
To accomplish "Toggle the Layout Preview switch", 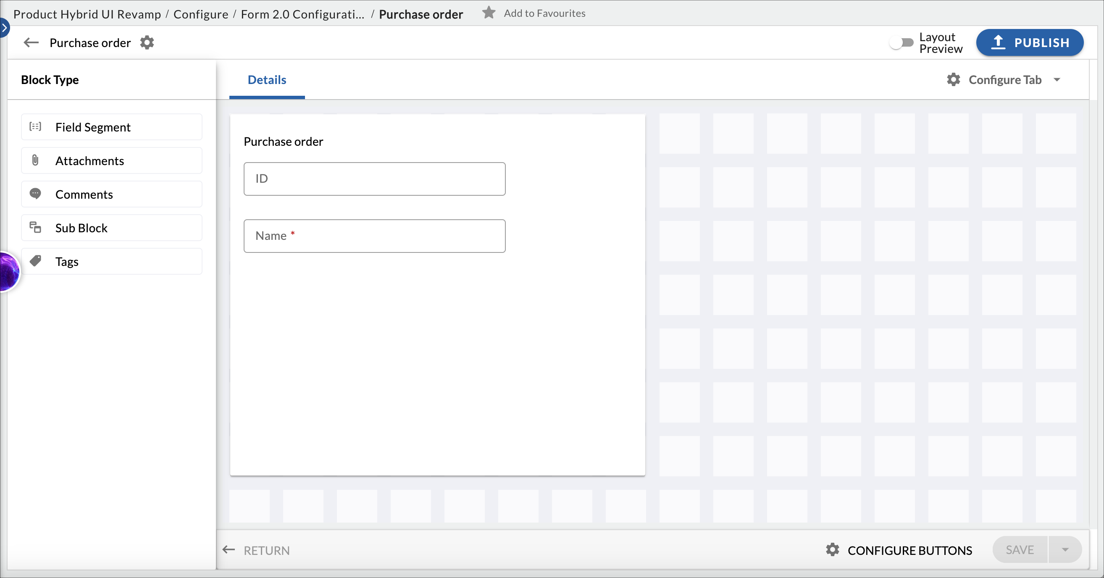I will [x=901, y=42].
